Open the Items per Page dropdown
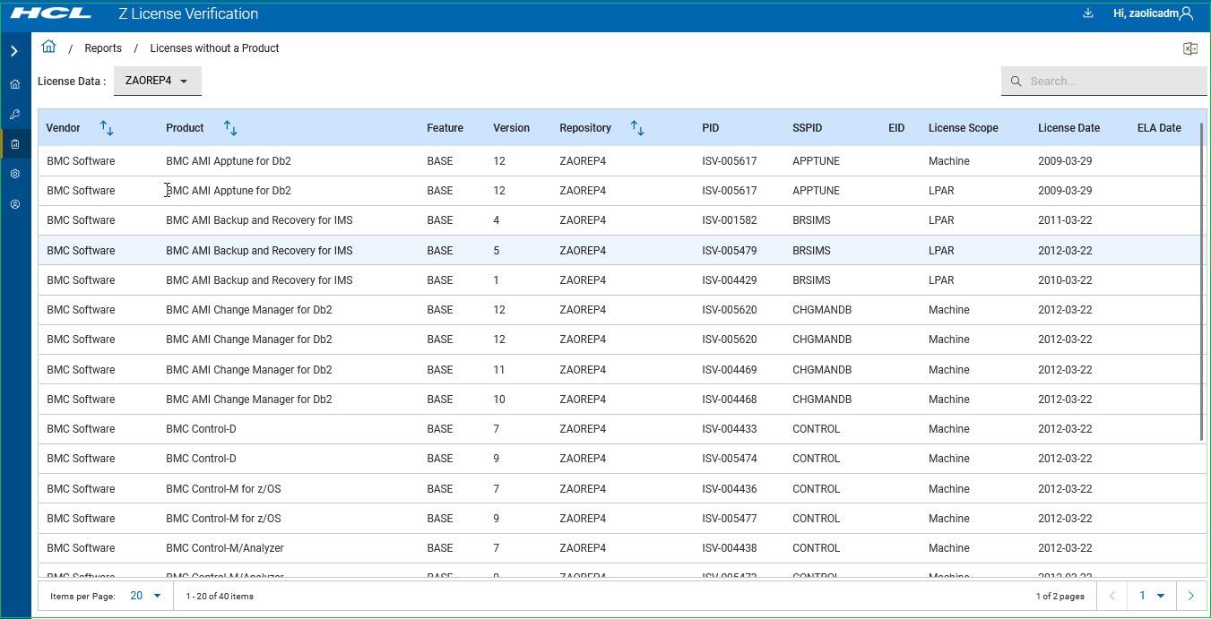 [145, 596]
